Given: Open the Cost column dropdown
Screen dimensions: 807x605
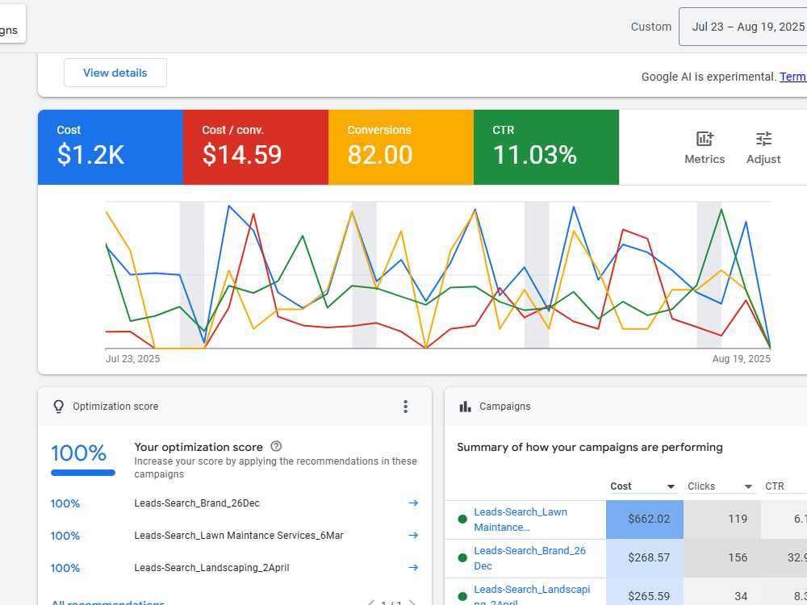Looking at the screenshot, I should click(x=671, y=486).
